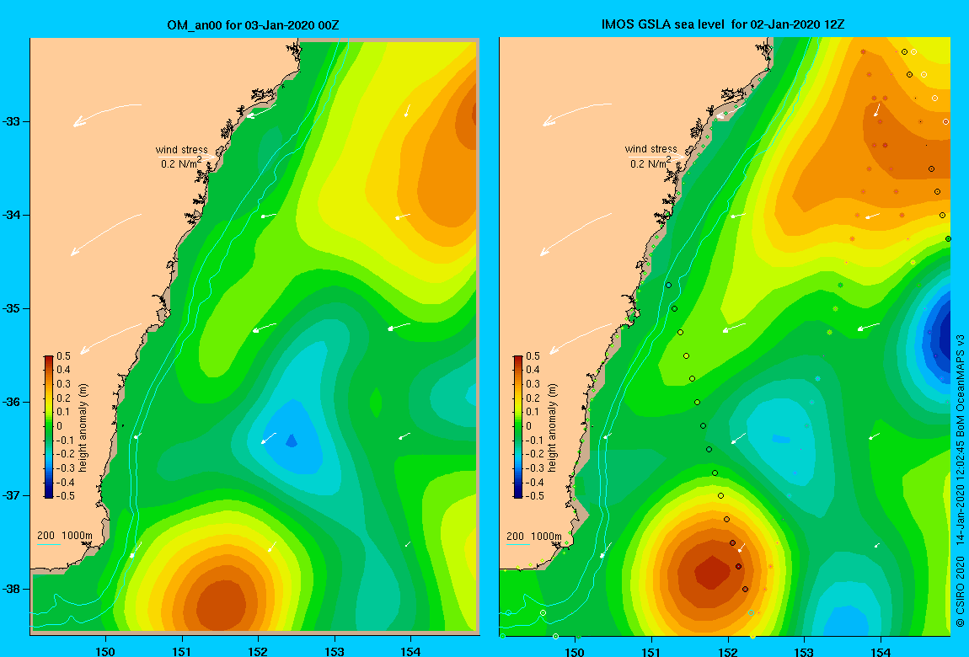The image size is (969, 657).
Task: Click the vertical '© CSIRO 2020 ... BoM OceanMAPS v3' credit text
Action: (x=960, y=483)
